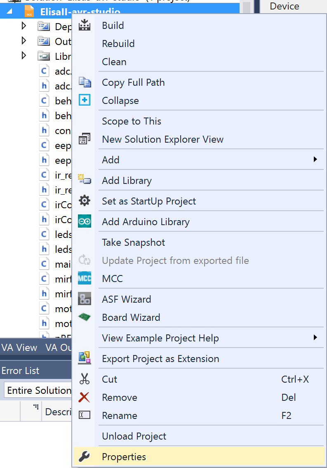Viewport: 327px width, 468px height.
Task: Click the Set as StartUp Project gear
Action: (x=85, y=201)
